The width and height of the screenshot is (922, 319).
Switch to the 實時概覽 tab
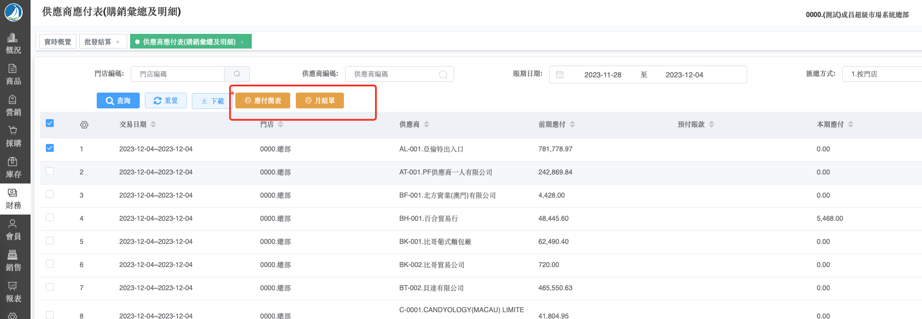pos(58,42)
